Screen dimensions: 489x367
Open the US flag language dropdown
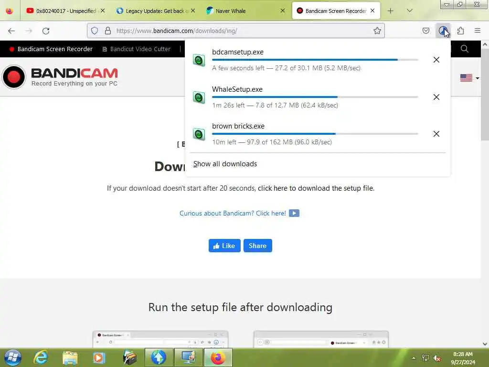pos(469,78)
